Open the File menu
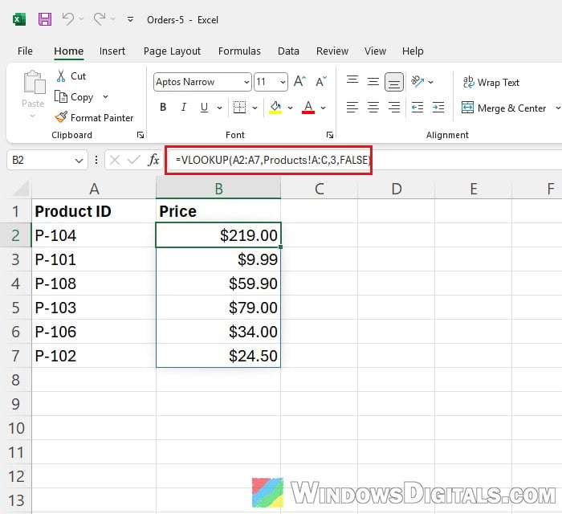Image resolution: width=562 pixels, height=514 pixels. coord(25,51)
